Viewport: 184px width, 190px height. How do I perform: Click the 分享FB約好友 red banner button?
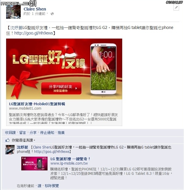click(x=61, y=88)
